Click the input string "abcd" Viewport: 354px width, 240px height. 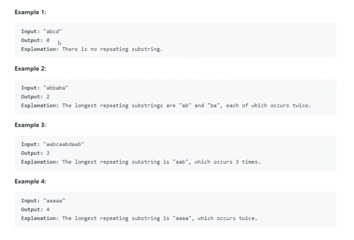53,32
